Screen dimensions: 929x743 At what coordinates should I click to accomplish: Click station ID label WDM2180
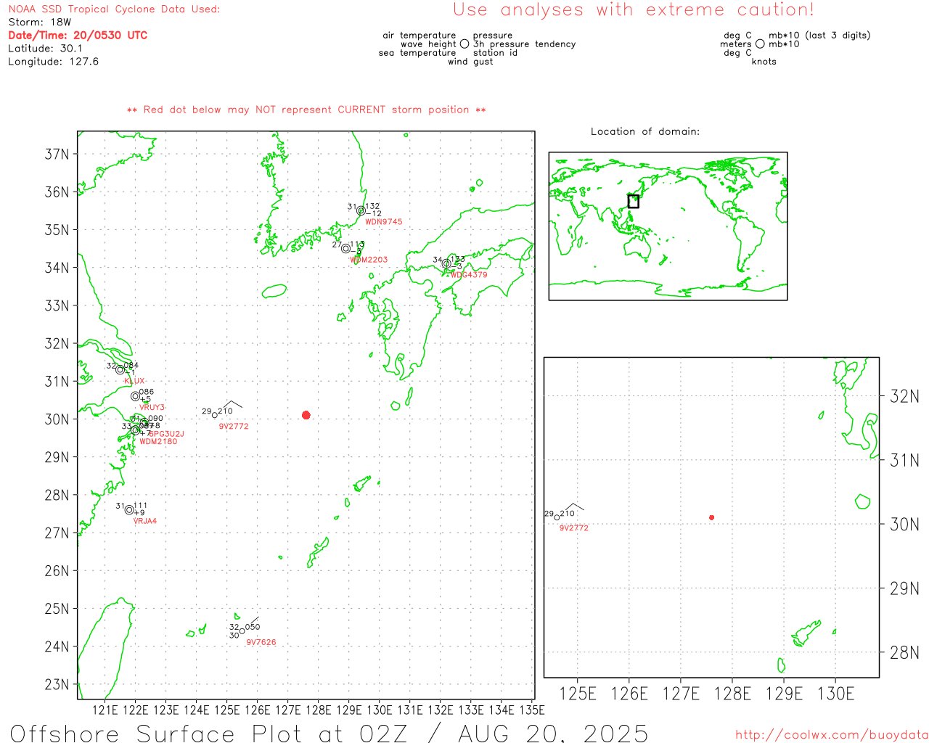pyautogui.click(x=158, y=442)
